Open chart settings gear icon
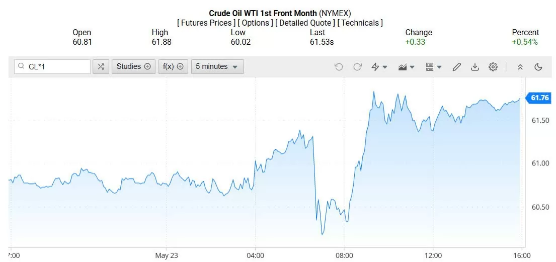The image size is (556, 262). pos(493,67)
